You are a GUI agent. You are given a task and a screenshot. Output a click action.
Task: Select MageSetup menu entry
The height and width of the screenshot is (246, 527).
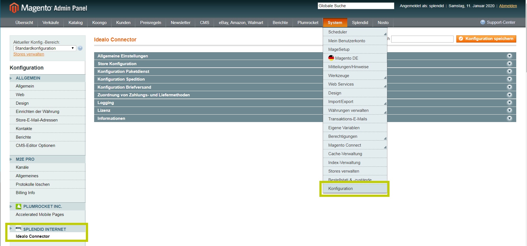(x=355, y=49)
